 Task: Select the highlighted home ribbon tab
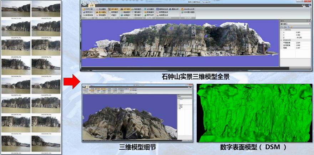(91, 5)
